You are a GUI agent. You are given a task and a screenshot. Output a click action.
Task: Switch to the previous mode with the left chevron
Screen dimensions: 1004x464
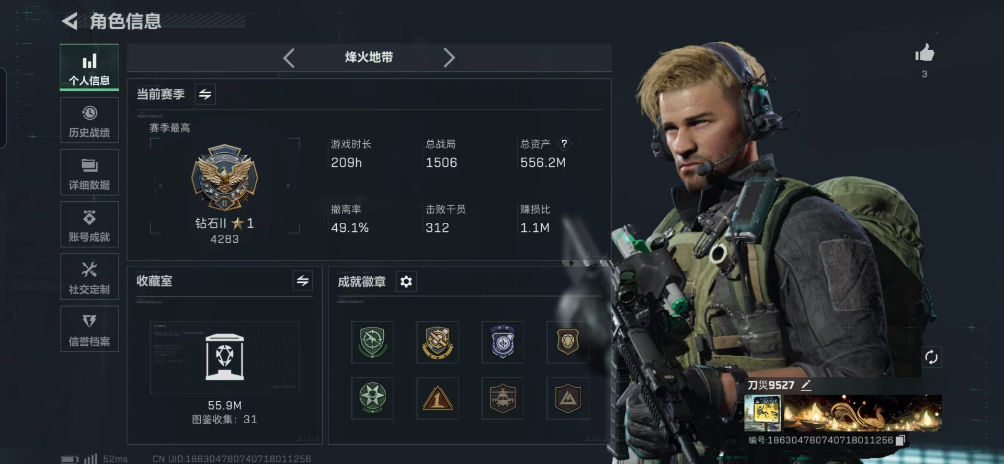pos(289,58)
